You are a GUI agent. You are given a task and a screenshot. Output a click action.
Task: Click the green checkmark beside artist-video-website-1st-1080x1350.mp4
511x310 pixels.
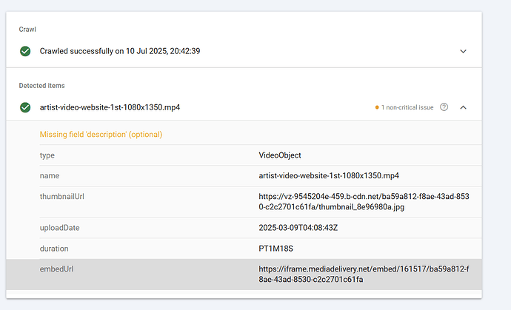click(x=25, y=107)
